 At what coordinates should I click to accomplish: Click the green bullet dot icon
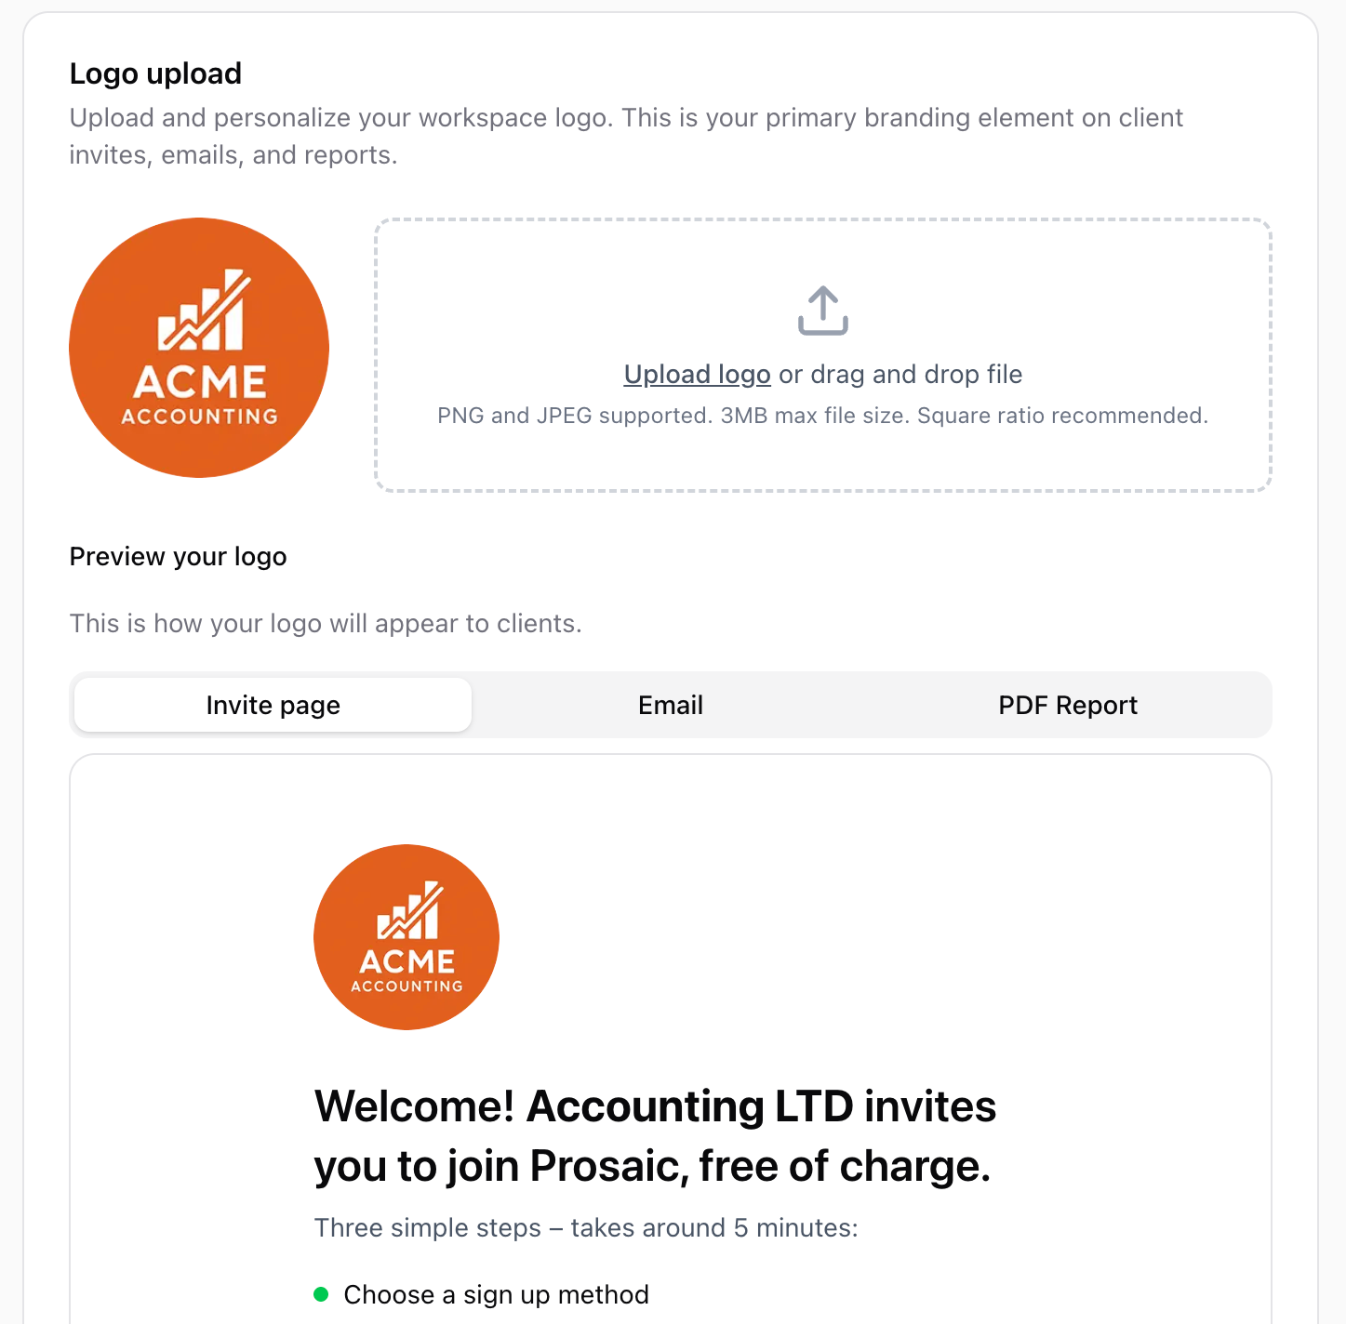[321, 1294]
